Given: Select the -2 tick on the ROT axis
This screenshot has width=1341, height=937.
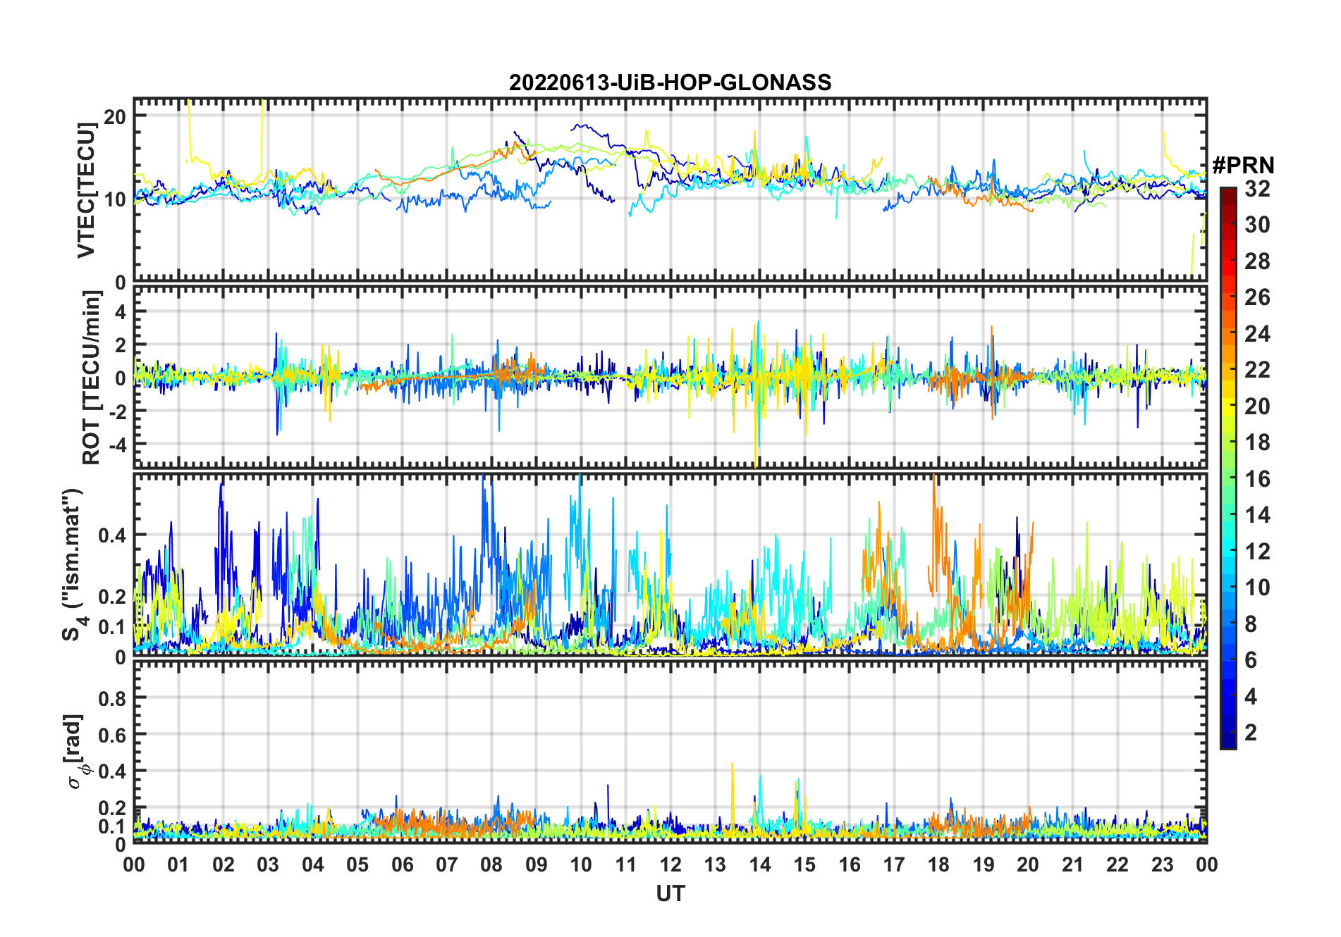Looking at the screenshot, I should [x=118, y=411].
